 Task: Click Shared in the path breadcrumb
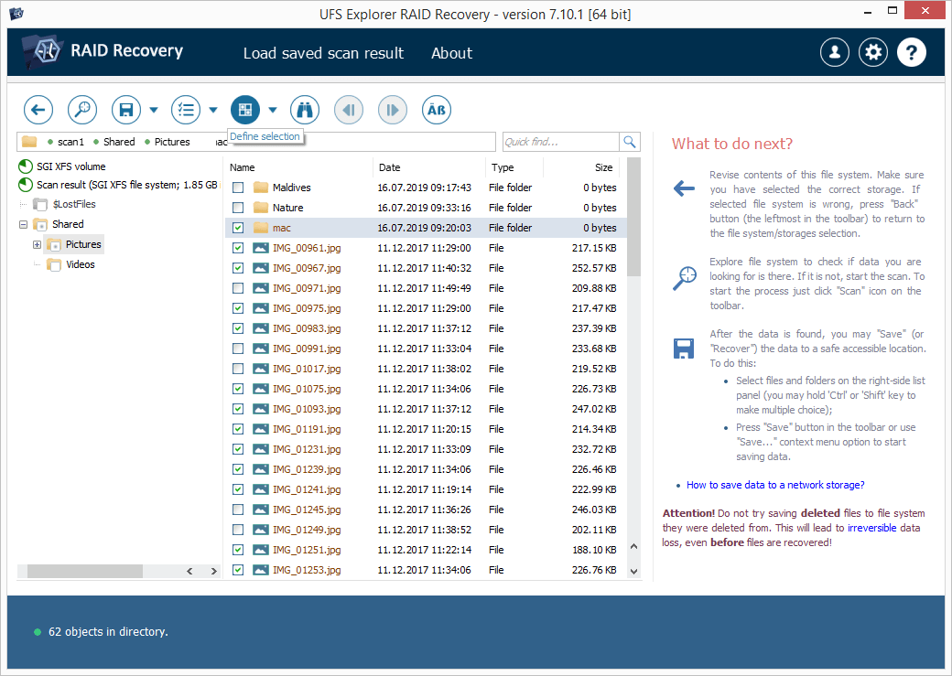pyautogui.click(x=119, y=142)
